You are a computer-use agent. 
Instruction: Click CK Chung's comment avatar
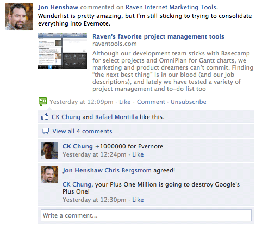(49, 151)
